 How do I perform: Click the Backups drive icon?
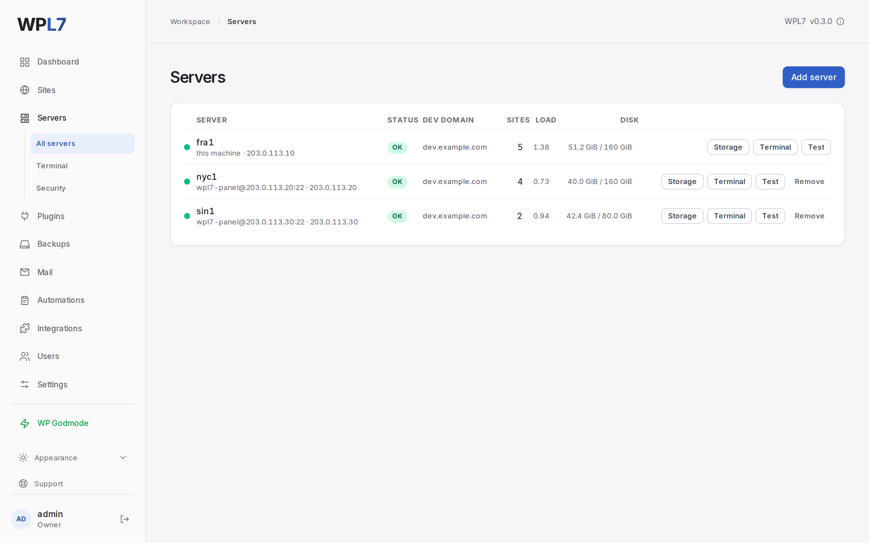[24, 244]
